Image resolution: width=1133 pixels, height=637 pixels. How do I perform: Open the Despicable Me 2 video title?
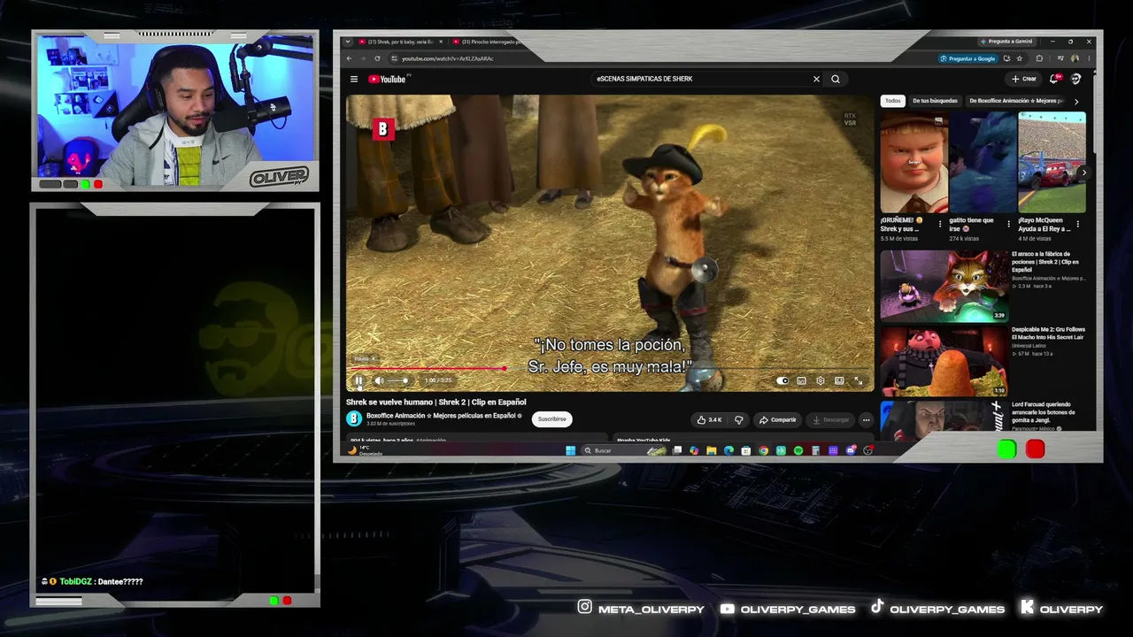tap(1048, 333)
